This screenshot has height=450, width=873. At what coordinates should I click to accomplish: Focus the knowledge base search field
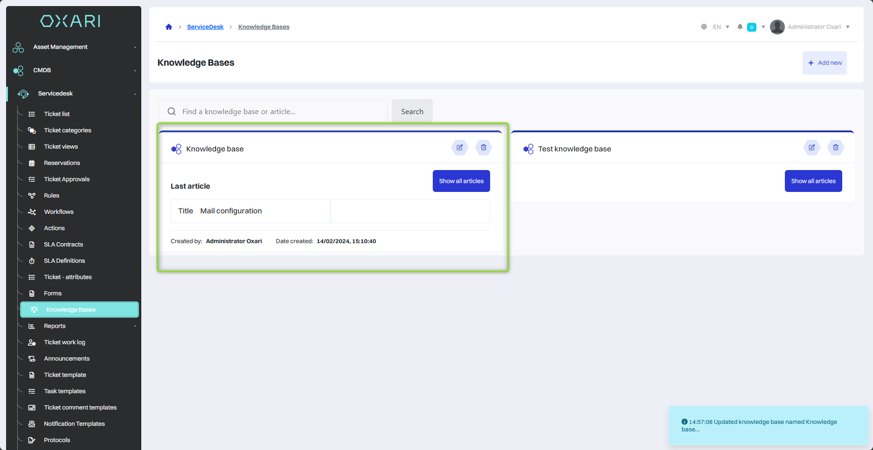pyautogui.click(x=280, y=112)
